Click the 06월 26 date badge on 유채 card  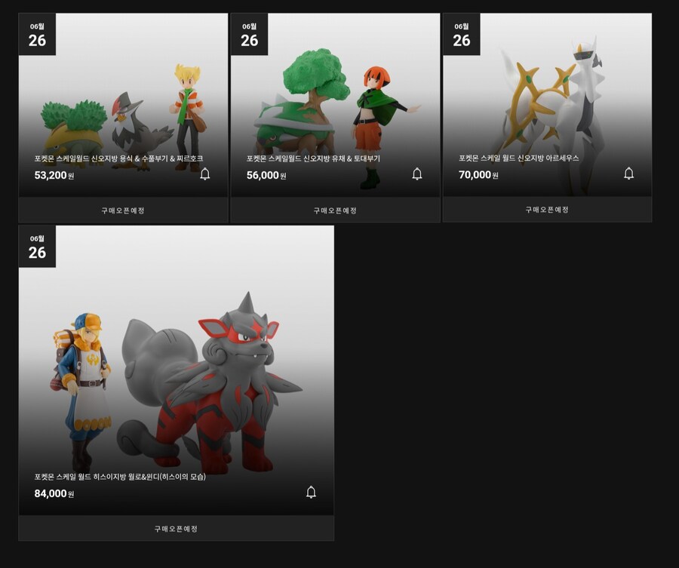(250, 34)
